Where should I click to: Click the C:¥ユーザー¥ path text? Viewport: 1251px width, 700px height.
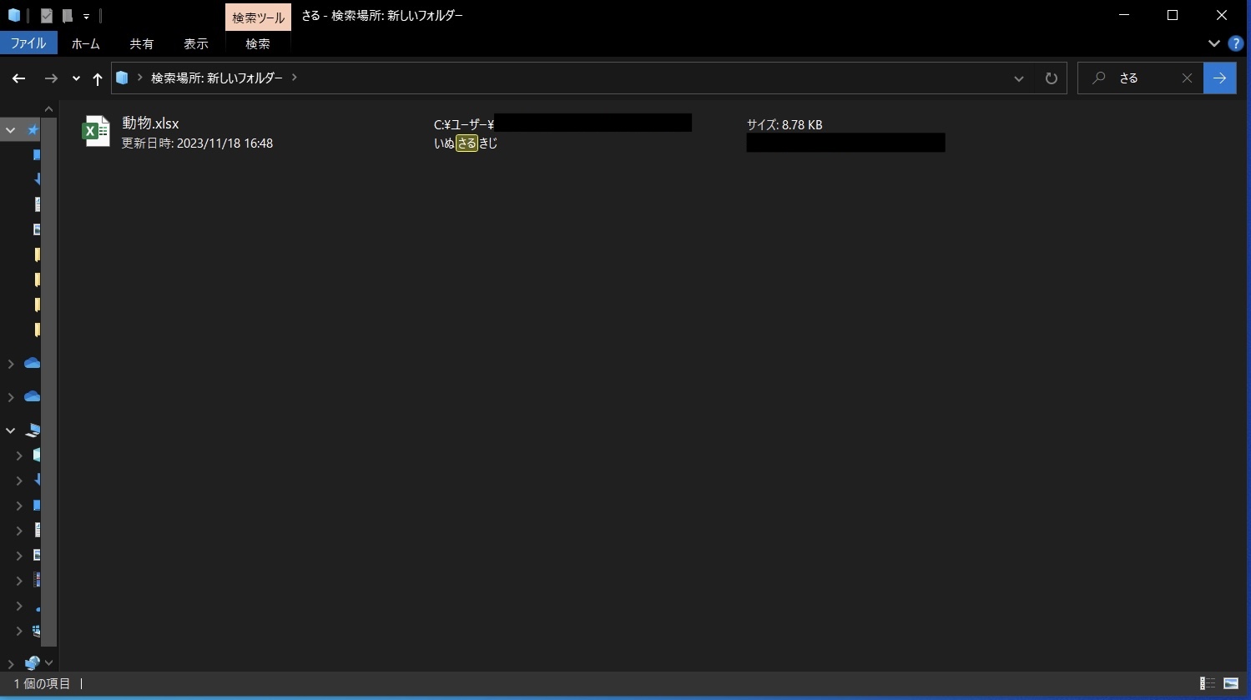(464, 125)
